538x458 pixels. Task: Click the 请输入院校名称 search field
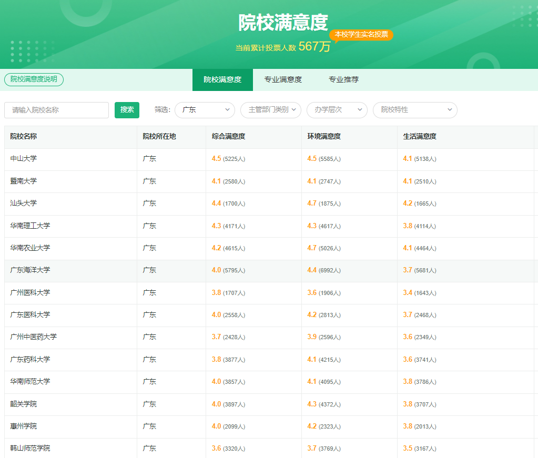tap(57, 110)
